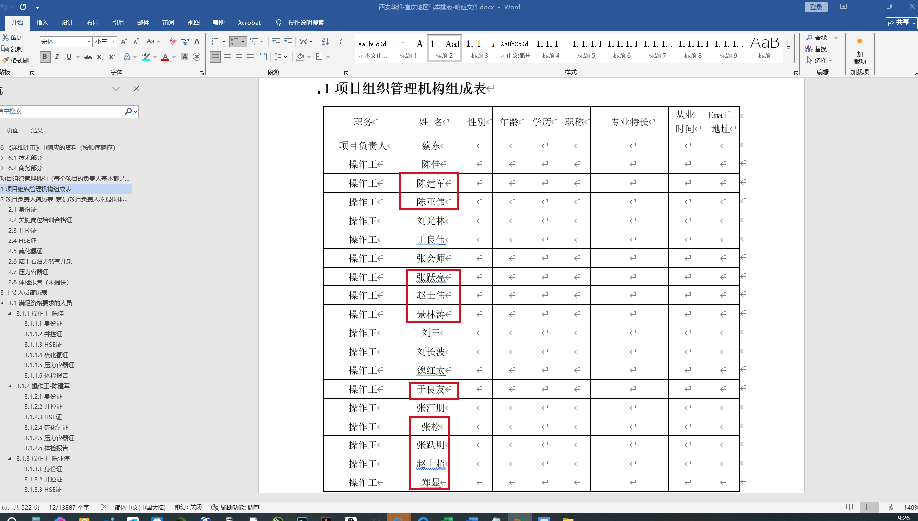Click the redo/repeat icon in title bar
The height and width of the screenshot is (521, 918).
(x=23, y=7)
